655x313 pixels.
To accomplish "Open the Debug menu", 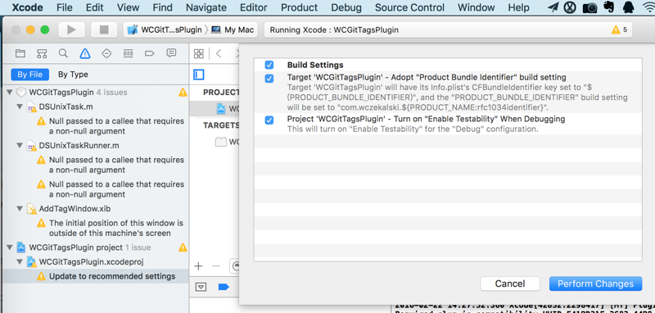I will pyautogui.click(x=346, y=7).
